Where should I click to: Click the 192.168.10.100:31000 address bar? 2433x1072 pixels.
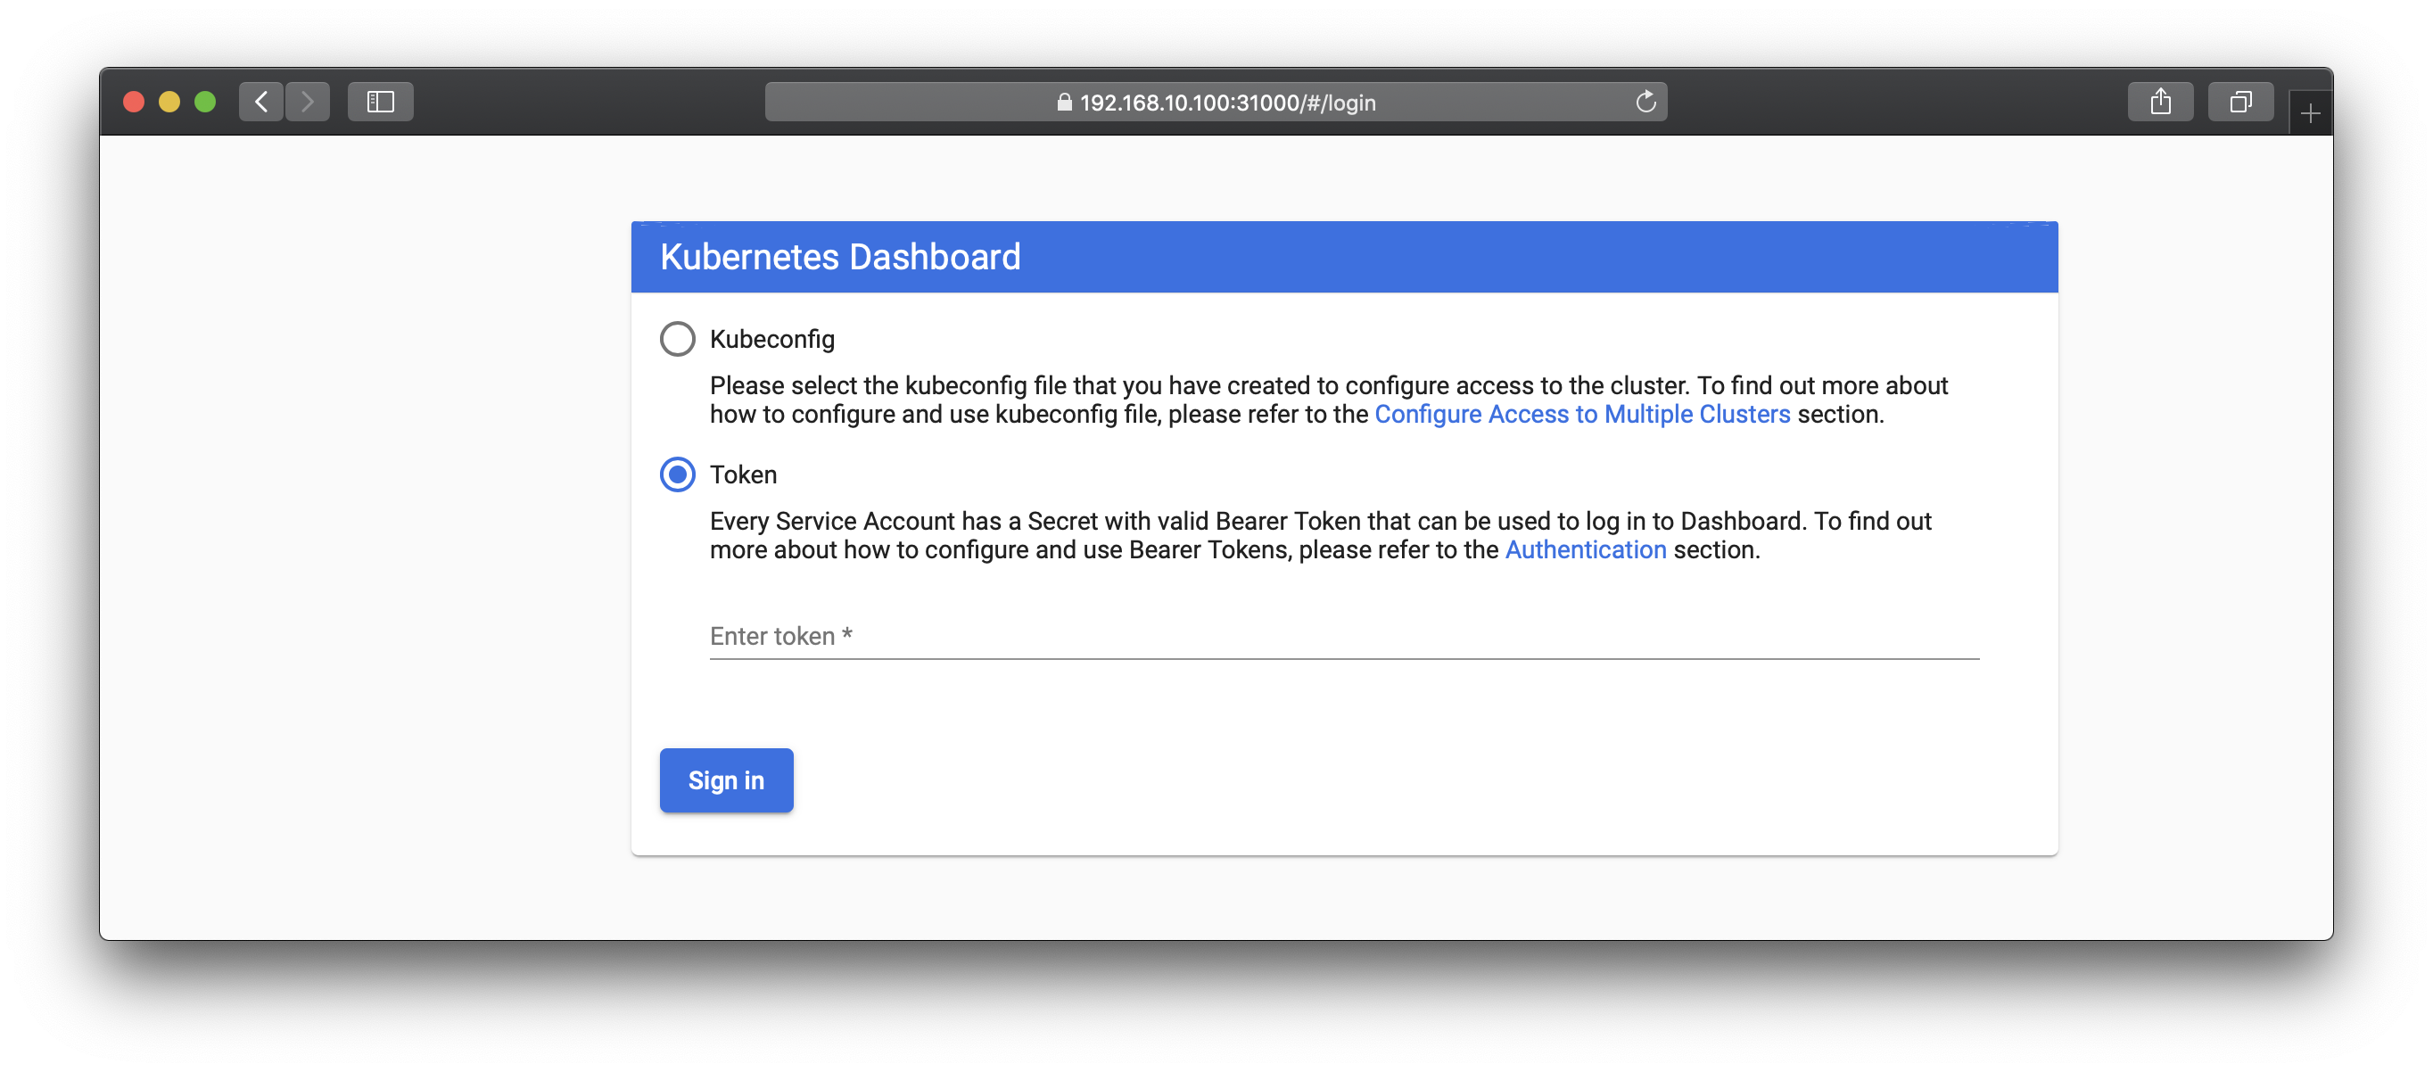[1216, 102]
